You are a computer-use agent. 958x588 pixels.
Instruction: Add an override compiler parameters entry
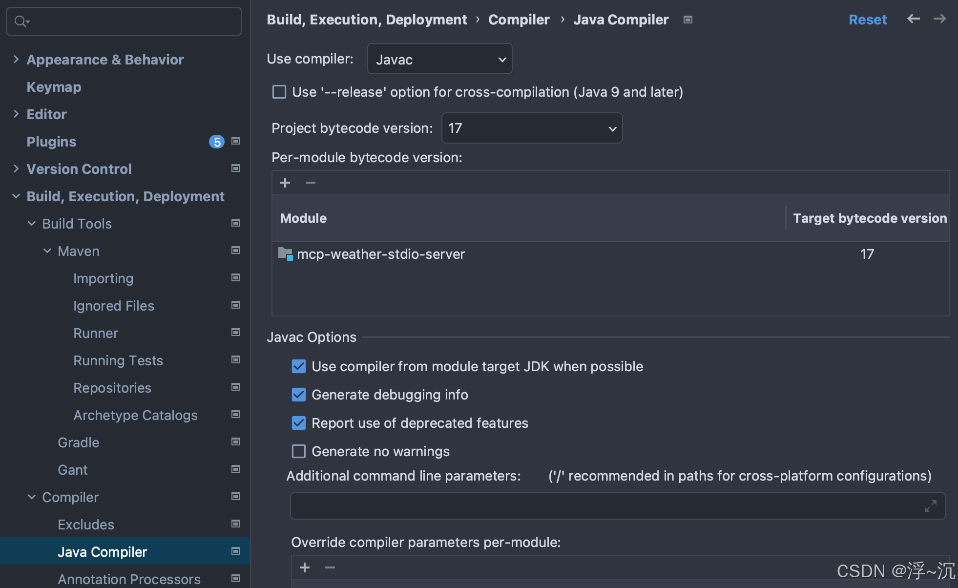305,567
